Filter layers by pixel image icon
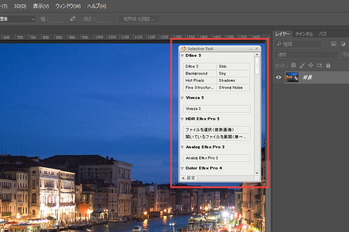 (x=334, y=44)
